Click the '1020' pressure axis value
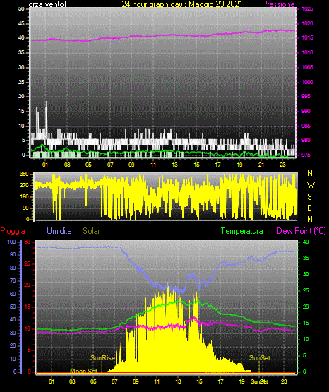The height and width of the screenshot is (392, 329). click(307, 23)
